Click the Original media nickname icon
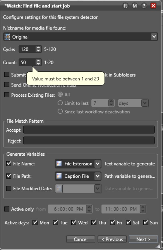163x250 pixels. (7, 37)
